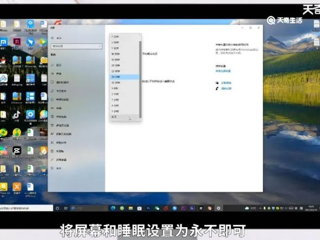
Task: Click the 获取帮助 get help link
Action: [226, 83]
